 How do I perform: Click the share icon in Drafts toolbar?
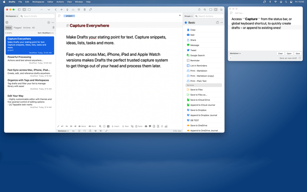[199, 10]
